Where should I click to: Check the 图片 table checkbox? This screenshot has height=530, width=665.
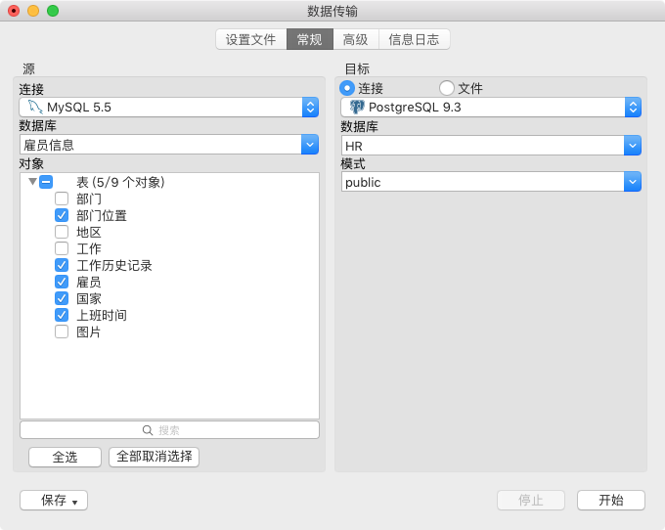[62, 331]
